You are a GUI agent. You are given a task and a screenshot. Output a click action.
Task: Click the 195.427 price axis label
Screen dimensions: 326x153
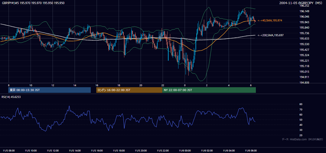[304, 50]
